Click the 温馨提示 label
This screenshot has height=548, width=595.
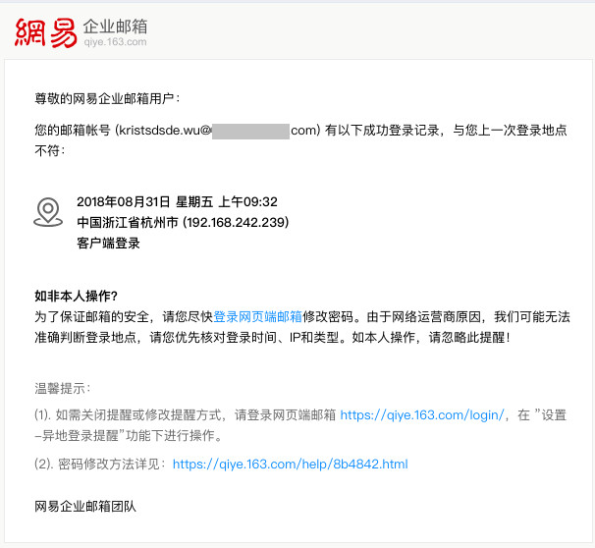point(63,389)
